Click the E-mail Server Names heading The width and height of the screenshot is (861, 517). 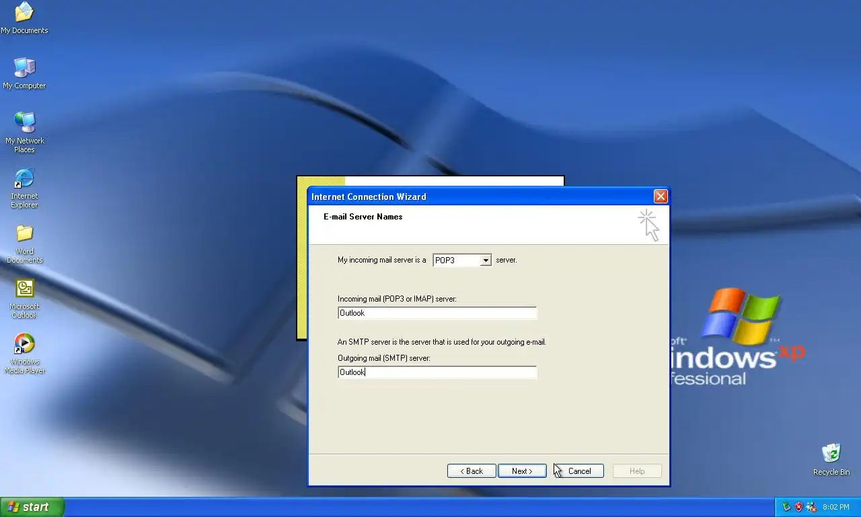click(363, 217)
